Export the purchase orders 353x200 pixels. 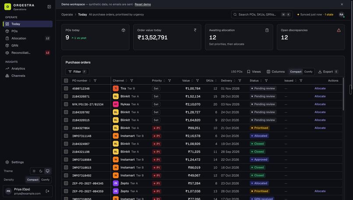pos(328,72)
